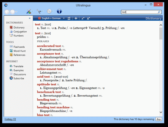The image size is (168, 127).
Task: Click the plus add icon
Action: coord(76,18)
